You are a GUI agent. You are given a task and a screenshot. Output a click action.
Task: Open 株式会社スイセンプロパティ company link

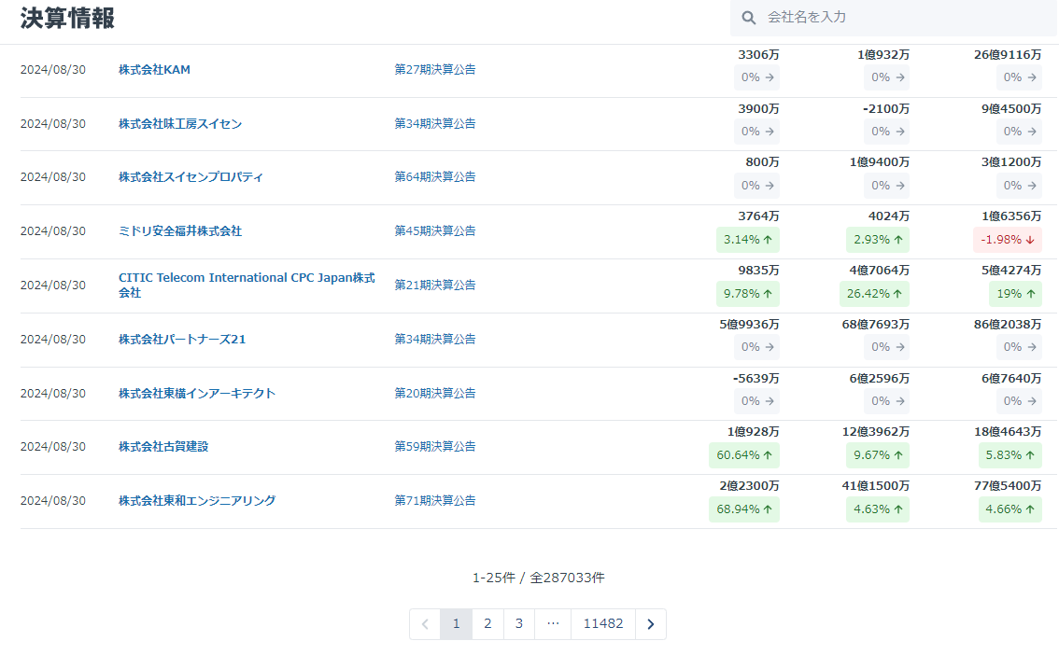[x=191, y=176]
